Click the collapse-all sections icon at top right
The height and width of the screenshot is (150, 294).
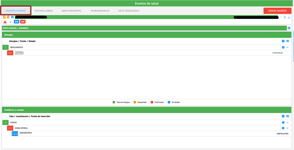[285, 17]
